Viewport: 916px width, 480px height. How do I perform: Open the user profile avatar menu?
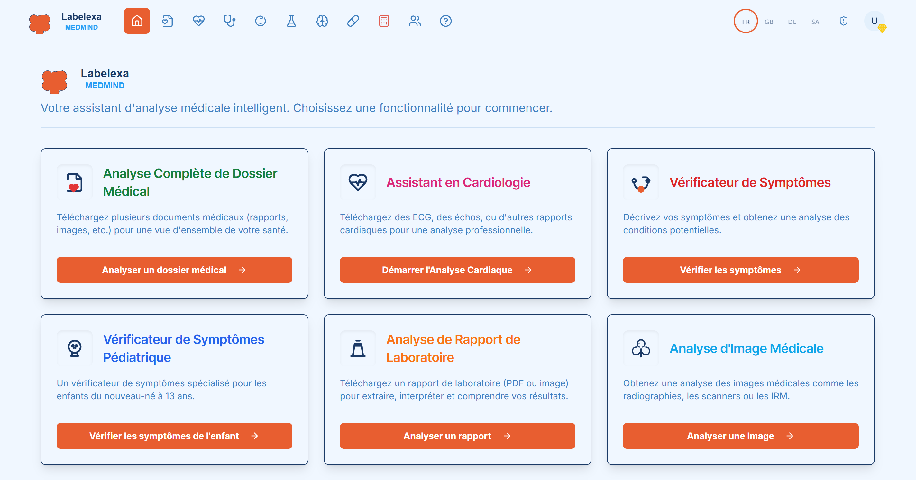tap(875, 21)
